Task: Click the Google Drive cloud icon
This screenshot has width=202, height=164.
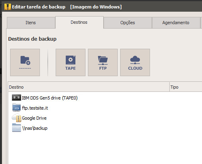Action: [x=17, y=118]
